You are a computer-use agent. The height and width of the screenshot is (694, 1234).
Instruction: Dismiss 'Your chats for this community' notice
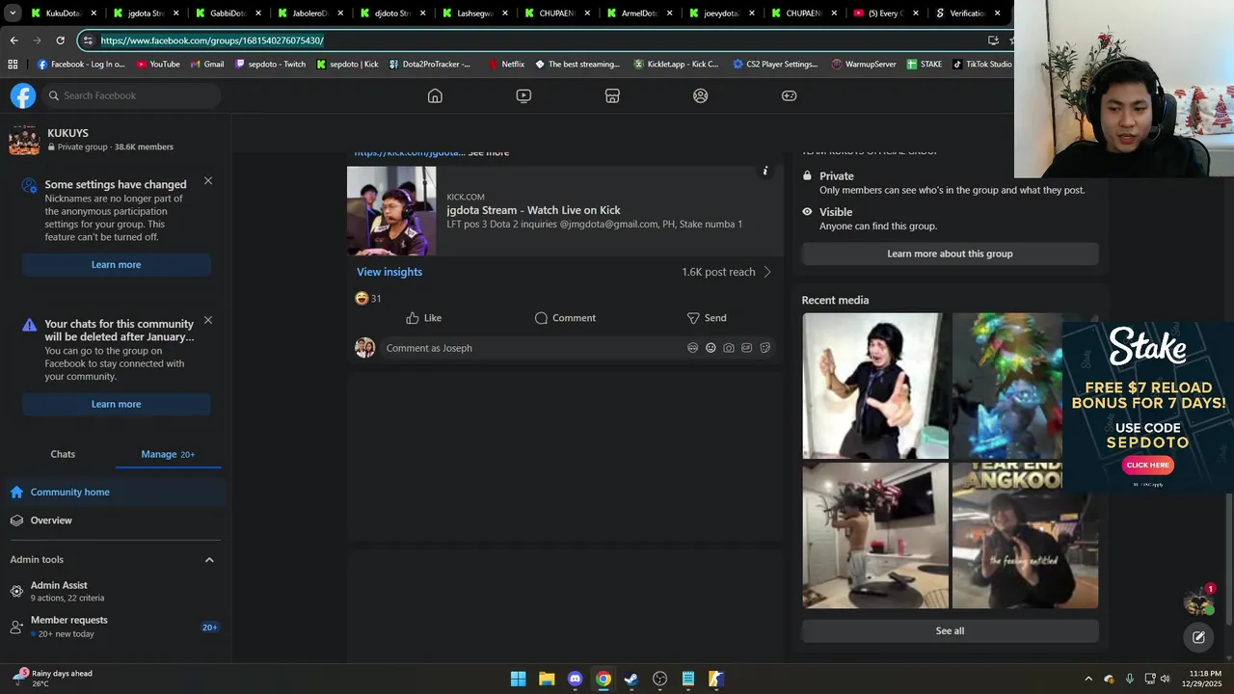coord(208,320)
